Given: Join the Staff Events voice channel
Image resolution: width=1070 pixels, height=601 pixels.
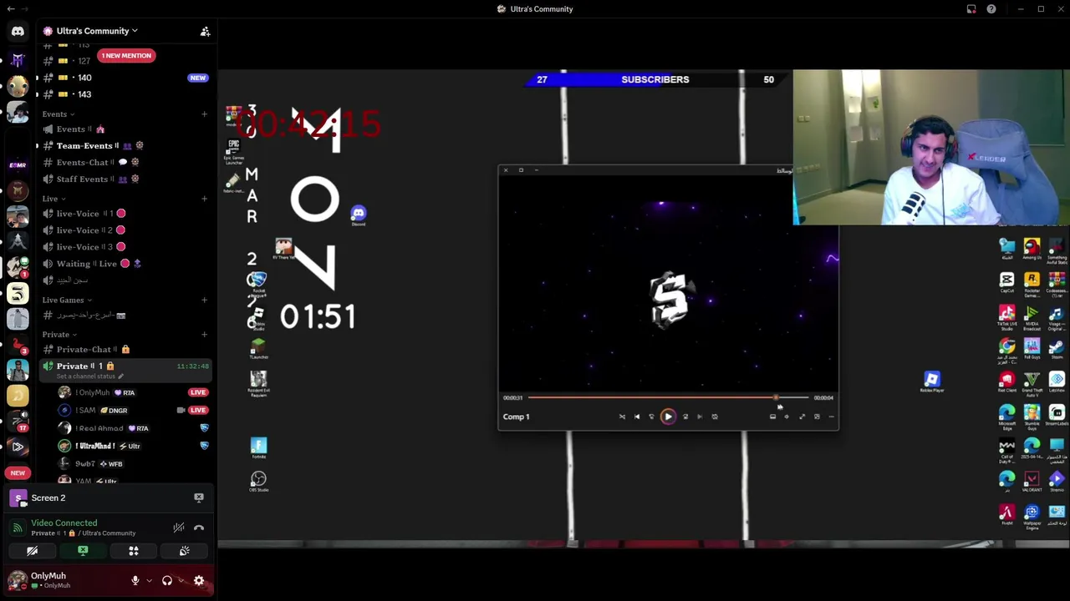Looking at the screenshot, I should tap(125, 179).
